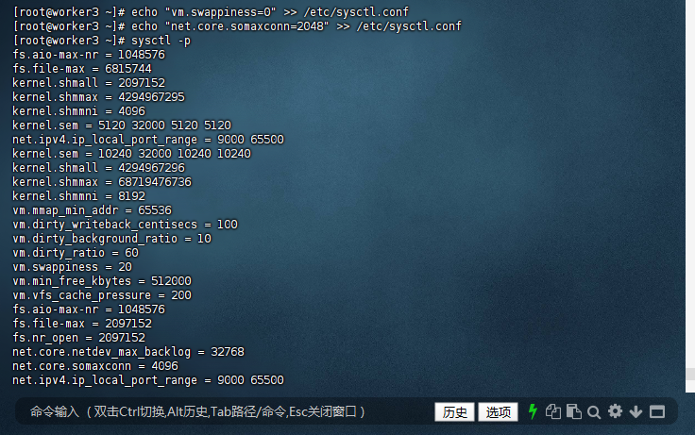
Task: Click 'fs.file-max = 6815744' line
Action: coord(82,69)
